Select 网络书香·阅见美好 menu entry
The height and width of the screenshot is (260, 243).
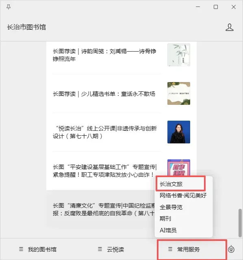point(183,195)
